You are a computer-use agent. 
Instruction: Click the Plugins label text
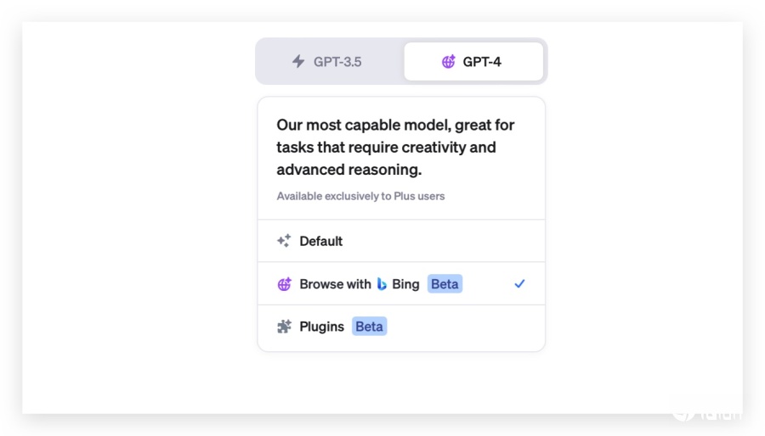321,327
